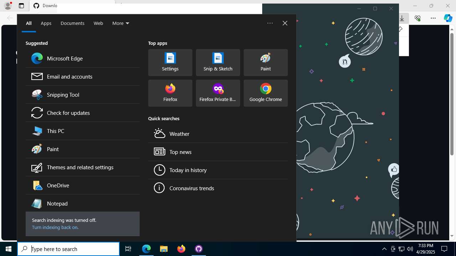Select the Download browser tab
This screenshot has height=256, width=456.
coord(45,6)
